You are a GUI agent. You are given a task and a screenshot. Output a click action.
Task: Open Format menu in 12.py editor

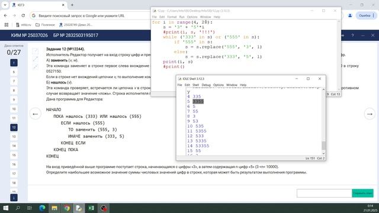[172, 17]
